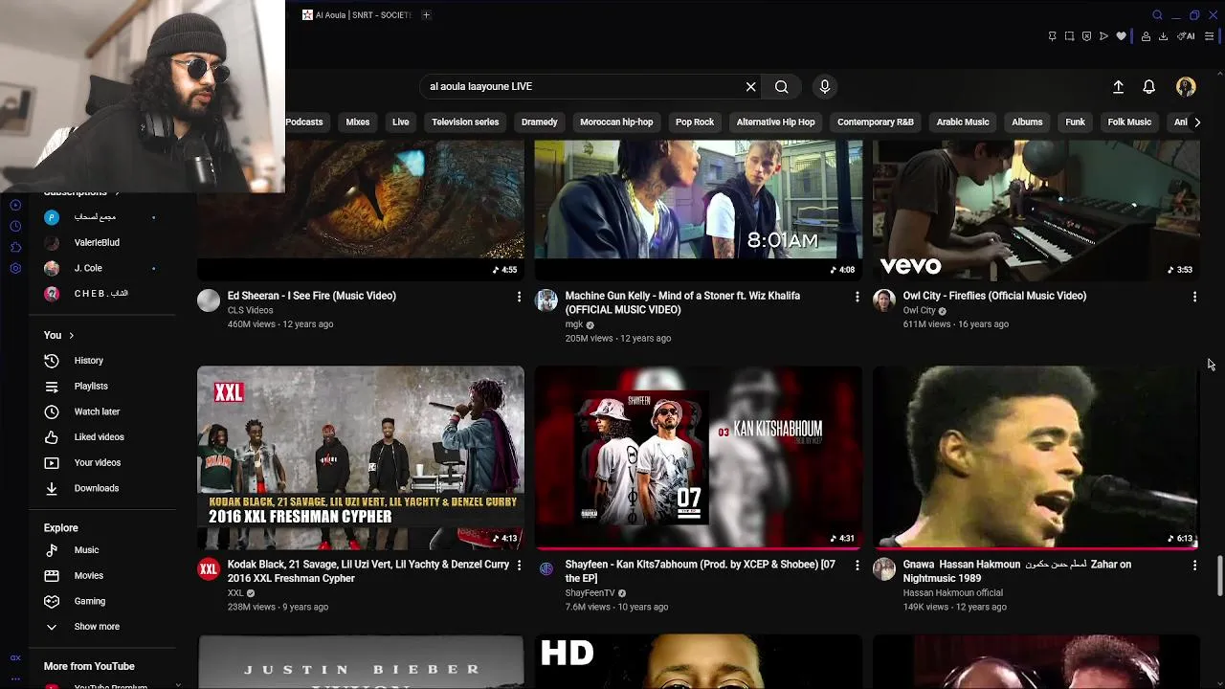Select the Arabic Music chip
Image resolution: width=1225 pixels, height=689 pixels.
963,122
